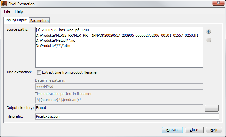226x137 pixels.
Task: Click the Help button at bottom right
Action: click(x=214, y=130)
